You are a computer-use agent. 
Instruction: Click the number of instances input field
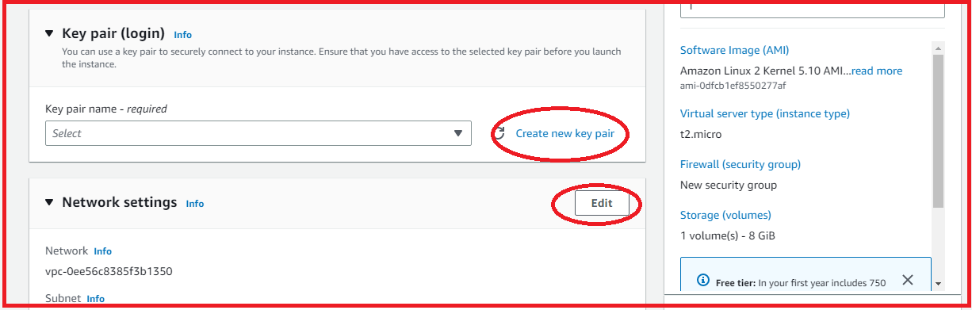(813, 7)
